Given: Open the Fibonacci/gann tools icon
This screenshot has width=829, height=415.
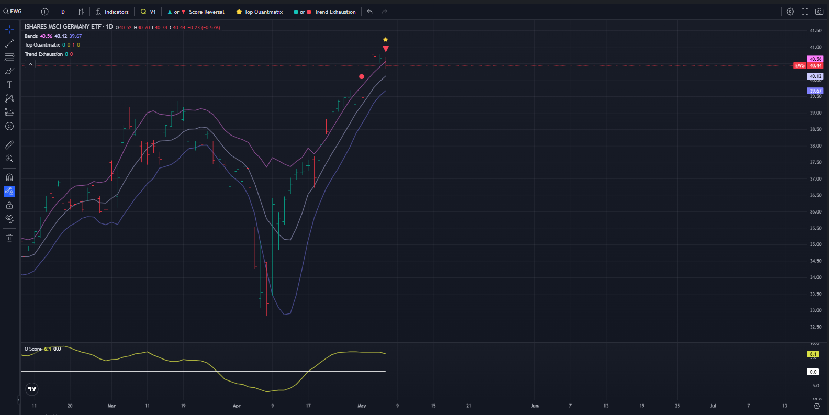Looking at the screenshot, I should pos(9,57).
